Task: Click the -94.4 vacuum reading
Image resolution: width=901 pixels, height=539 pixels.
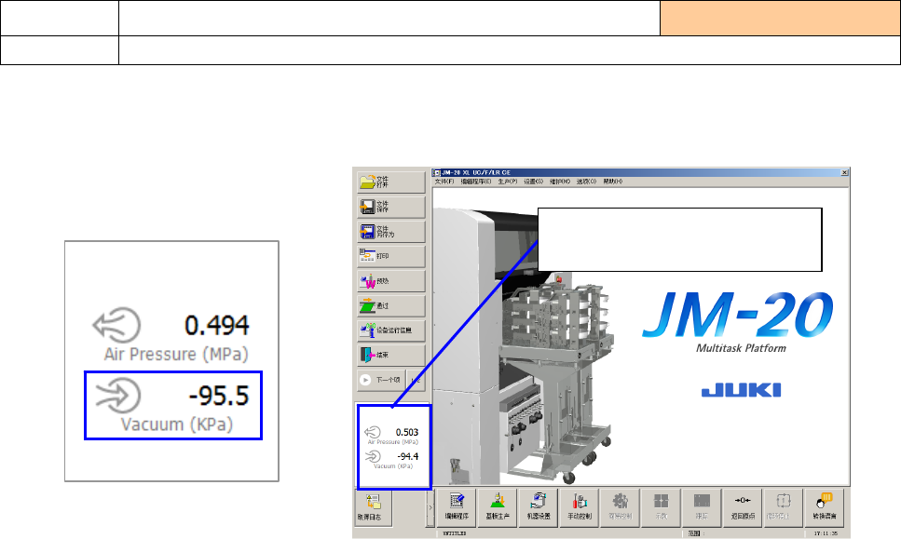Action: click(x=408, y=456)
